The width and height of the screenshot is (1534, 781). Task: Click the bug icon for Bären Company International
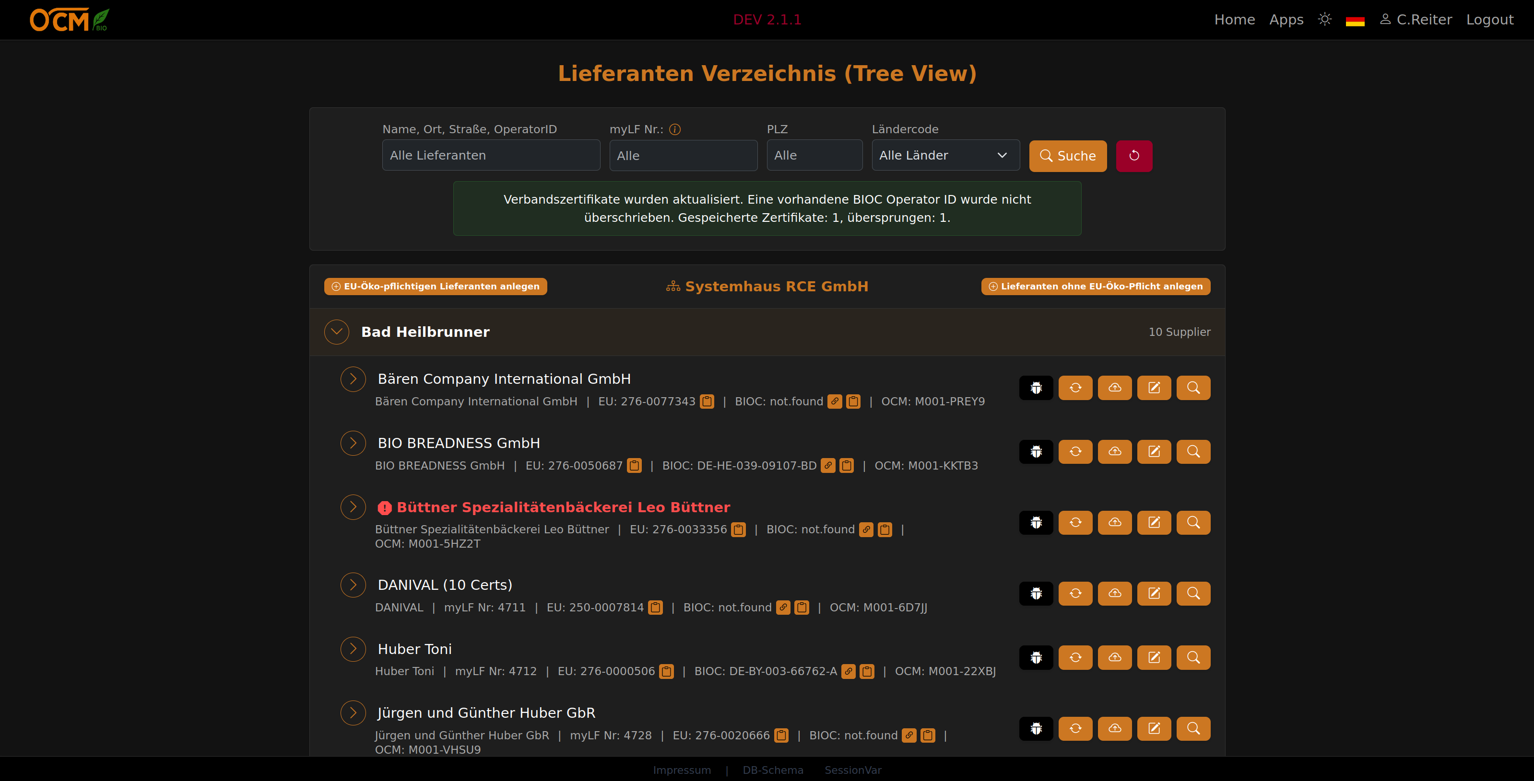(x=1036, y=388)
